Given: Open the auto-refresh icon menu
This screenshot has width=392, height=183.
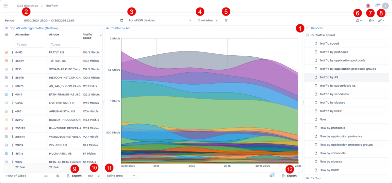Looking at the screenshot, I should coord(359,21).
